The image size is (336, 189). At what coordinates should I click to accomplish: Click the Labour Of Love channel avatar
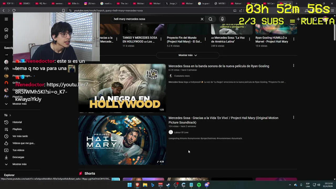[171, 132]
